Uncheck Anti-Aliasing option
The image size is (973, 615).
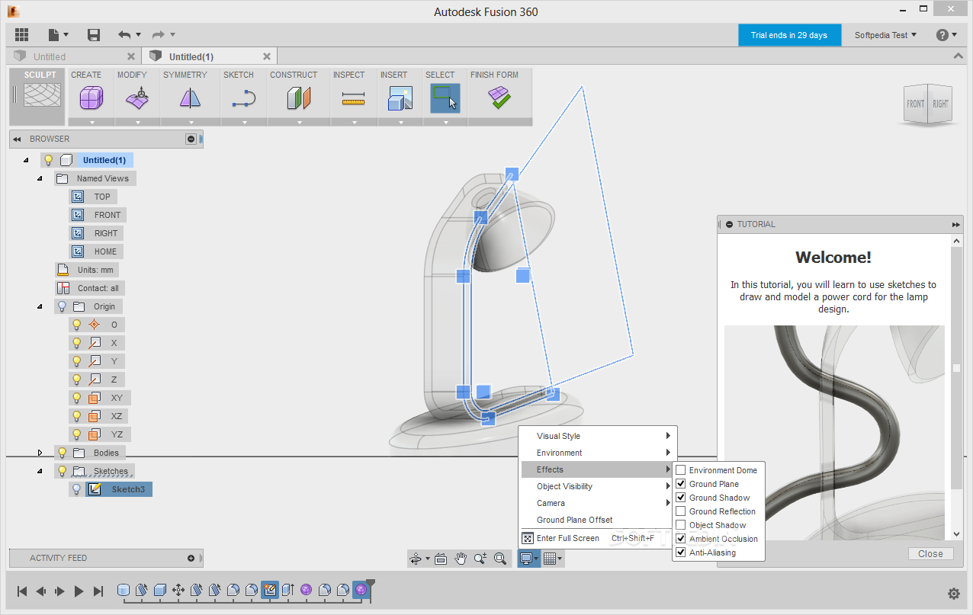(x=681, y=553)
